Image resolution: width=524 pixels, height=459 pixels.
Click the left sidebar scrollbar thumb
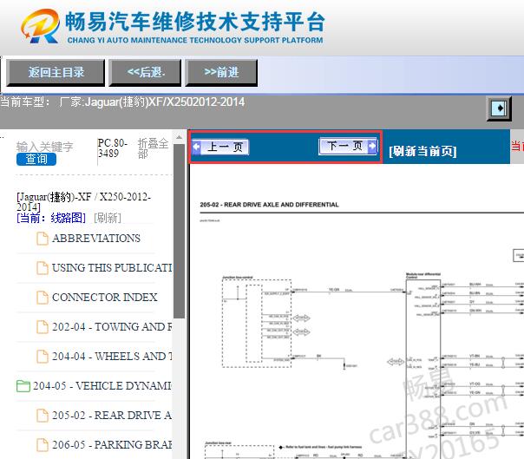[x=179, y=232]
